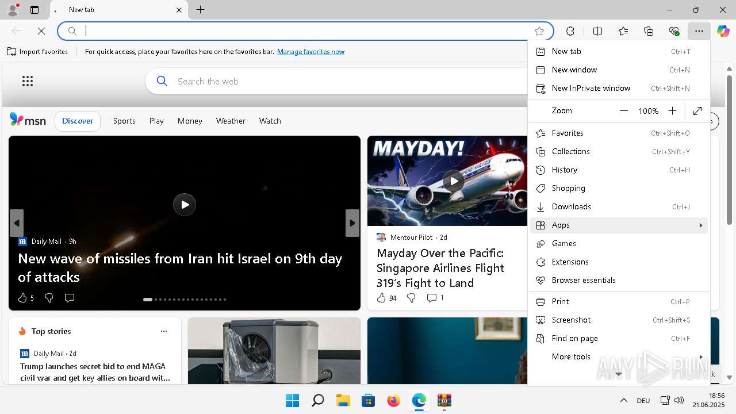Select New tab menu entry
This screenshot has height=414, width=736.
pos(618,51)
